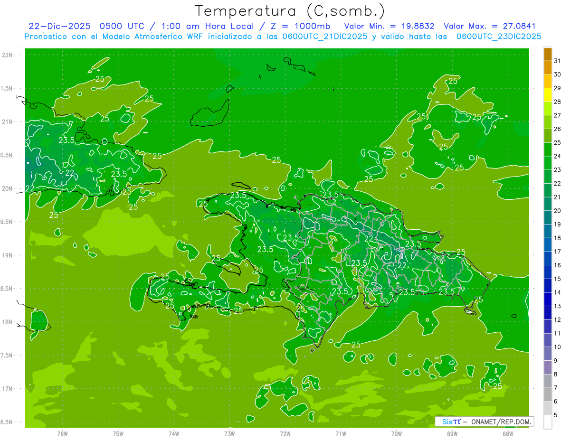
Task: Click the "76W" longitude axis label
Action: click(x=62, y=434)
